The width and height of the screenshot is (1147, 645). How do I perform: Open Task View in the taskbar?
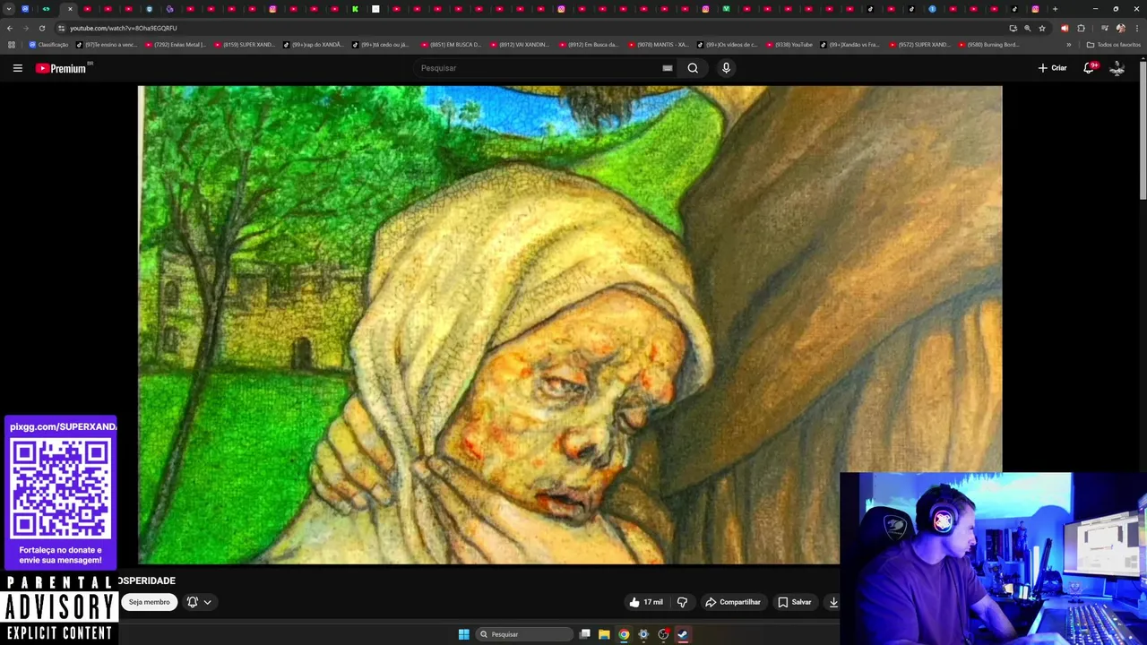[x=584, y=634]
